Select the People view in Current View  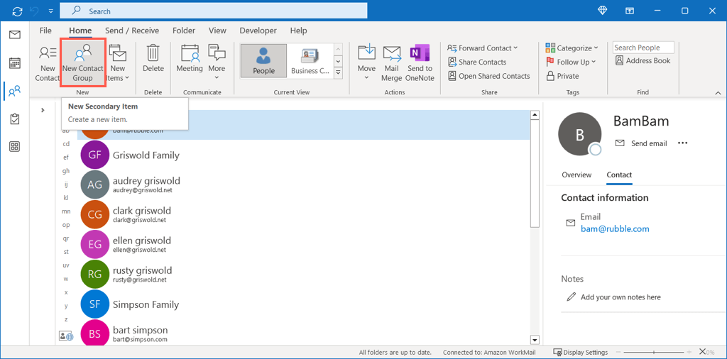[263, 61]
